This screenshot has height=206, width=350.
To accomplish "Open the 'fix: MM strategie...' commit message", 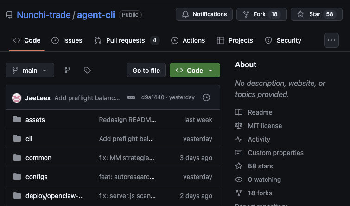I will tap(127, 158).
